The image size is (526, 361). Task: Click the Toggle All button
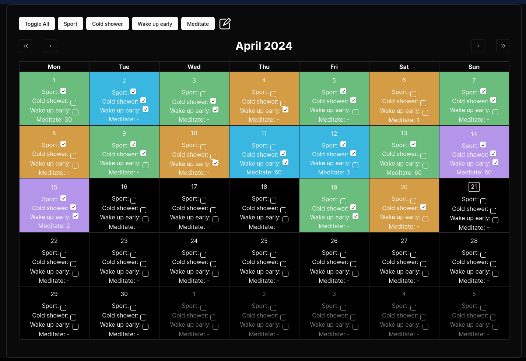tap(37, 24)
